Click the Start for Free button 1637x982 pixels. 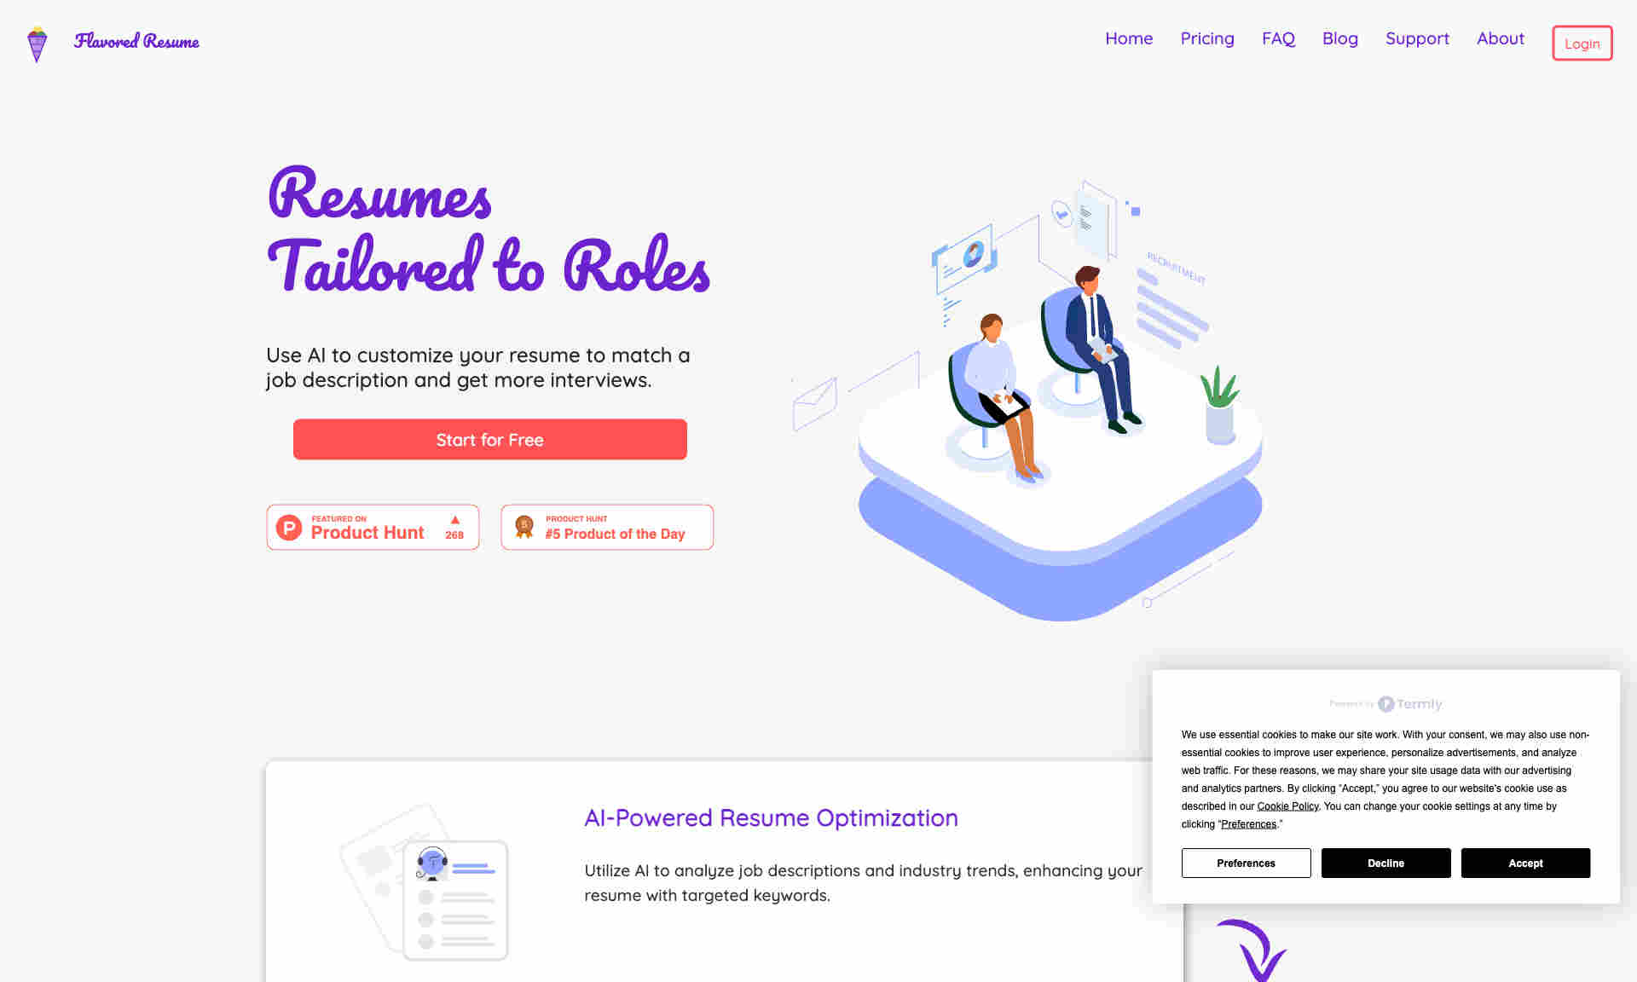click(x=490, y=438)
